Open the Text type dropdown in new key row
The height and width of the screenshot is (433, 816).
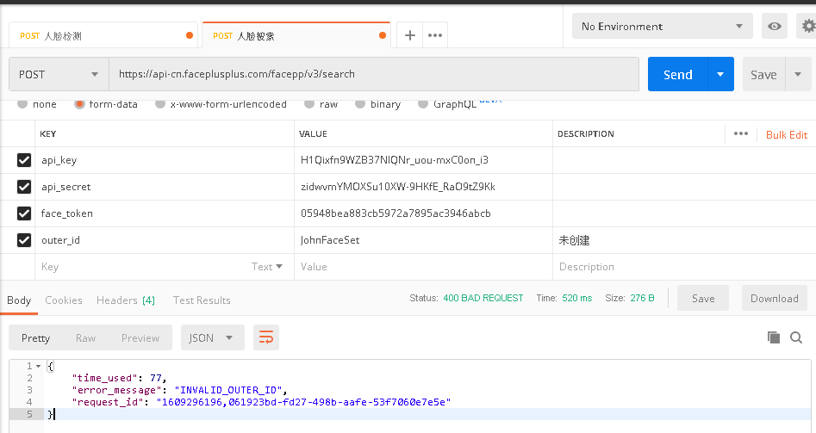click(267, 267)
